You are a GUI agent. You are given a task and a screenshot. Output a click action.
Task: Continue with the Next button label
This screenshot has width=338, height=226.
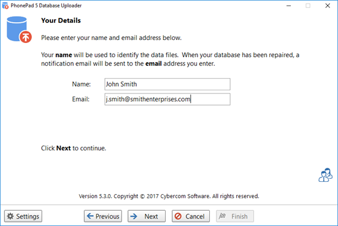151,216
